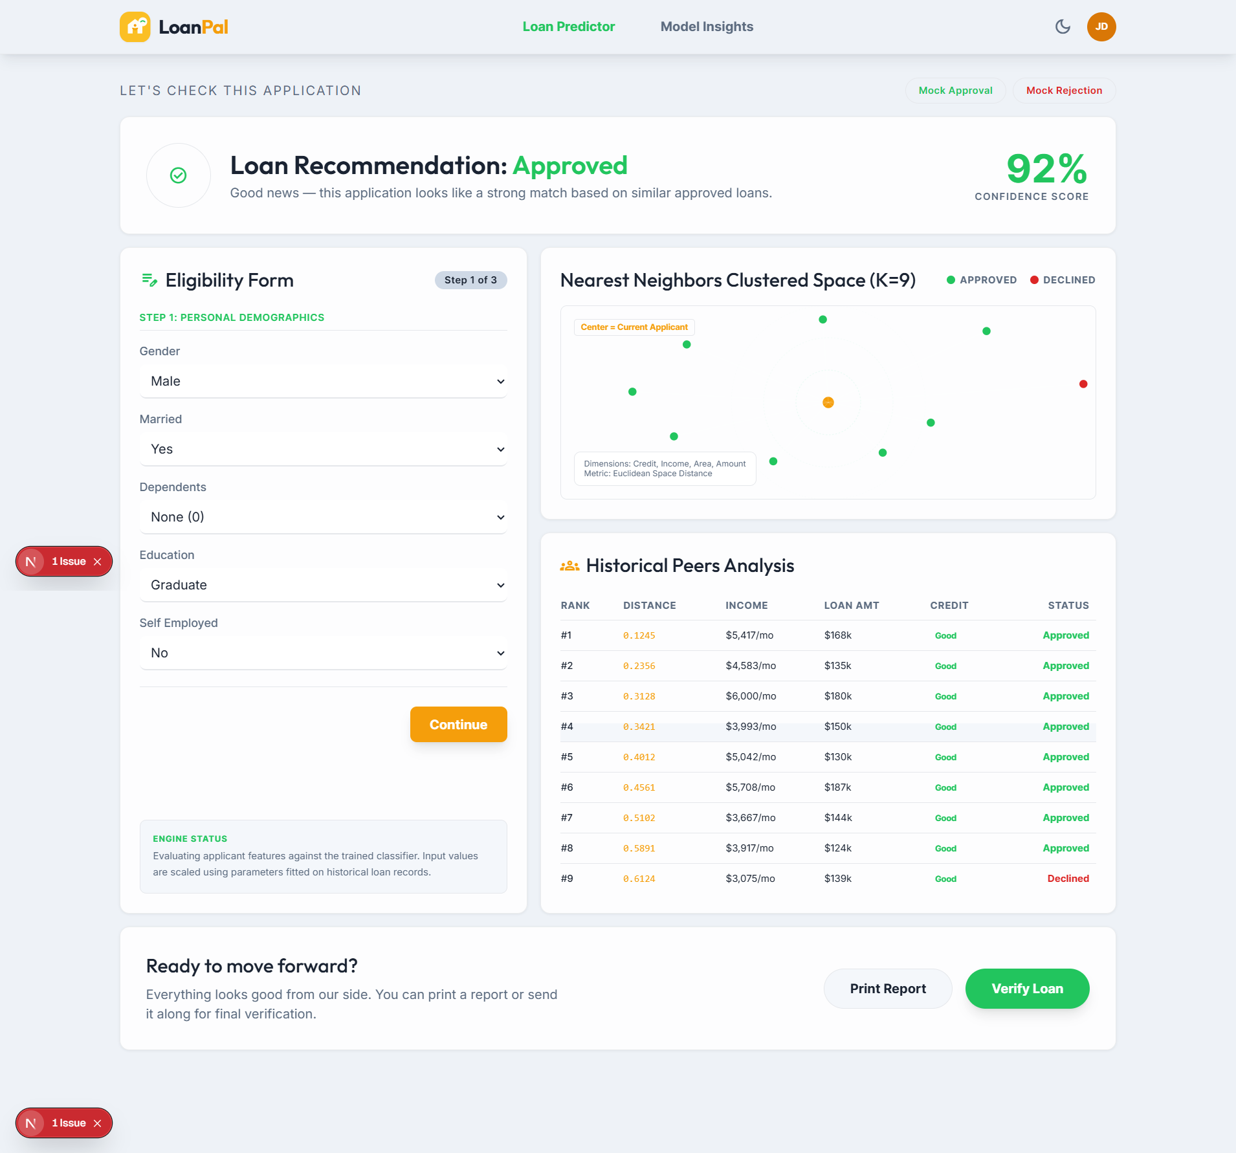Click the green neighbor dot nearest the Dimensions box
This screenshot has height=1153, width=1236.
click(x=773, y=461)
